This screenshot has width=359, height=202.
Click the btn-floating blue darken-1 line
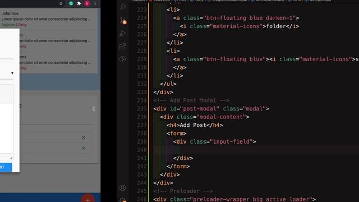click(236, 18)
